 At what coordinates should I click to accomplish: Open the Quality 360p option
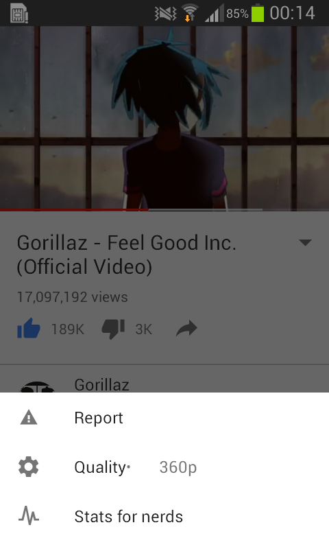click(x=164, y=467)
